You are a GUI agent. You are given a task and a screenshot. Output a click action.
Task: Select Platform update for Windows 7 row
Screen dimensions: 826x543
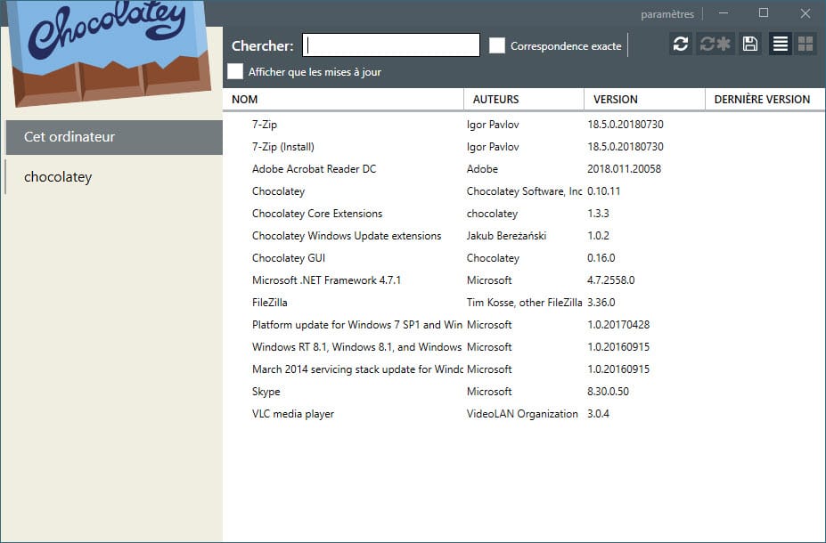tap(524, 325)
